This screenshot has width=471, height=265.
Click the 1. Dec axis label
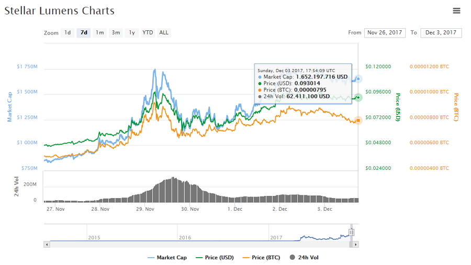tap(235, 209)
